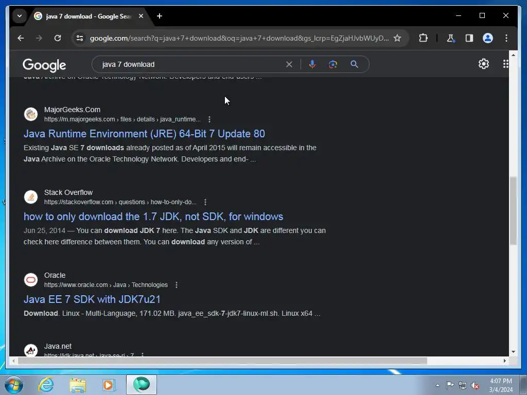
Task: Open Java Runtime Environment 64-Bit 7 Update 80
Action: point(144,134)
